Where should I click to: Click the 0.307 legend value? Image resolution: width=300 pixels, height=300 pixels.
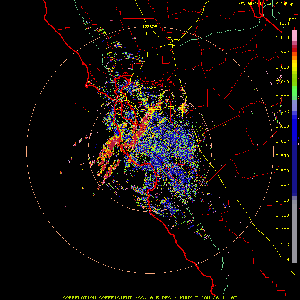(x=282, y=230)
